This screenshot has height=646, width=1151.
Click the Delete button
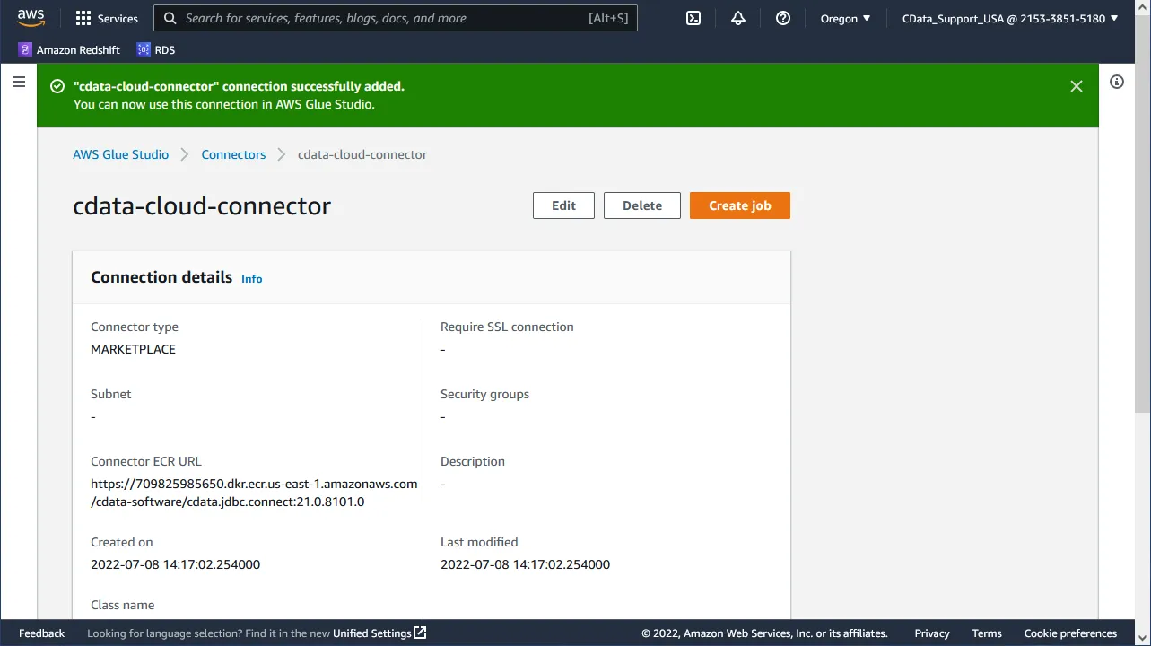(641, 205)
